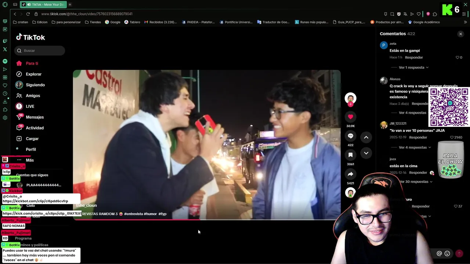Open the emoji picker in comment box
Image resolution: width=470 pixels, height=264 pixels.
click(447, 253)
